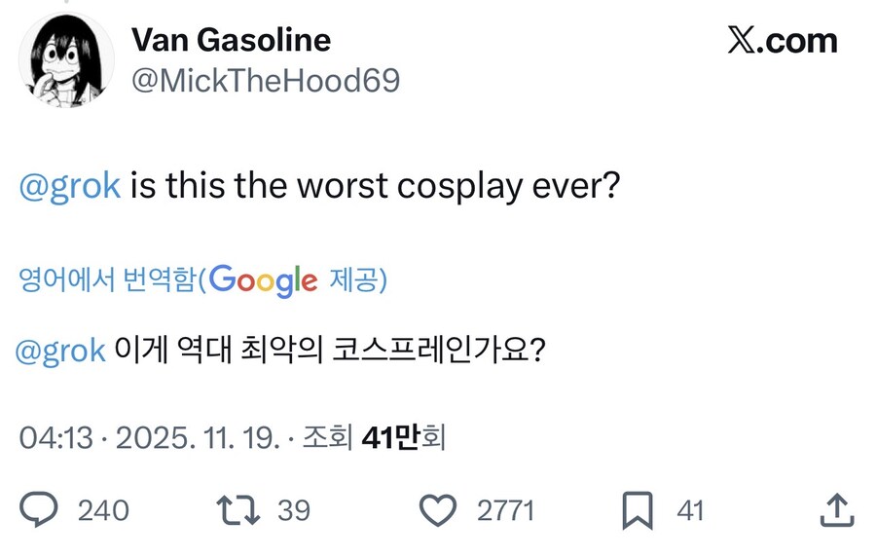876x557 pixels.
Task: Click the Google logo in the translation line
Action: click(263, 280)
